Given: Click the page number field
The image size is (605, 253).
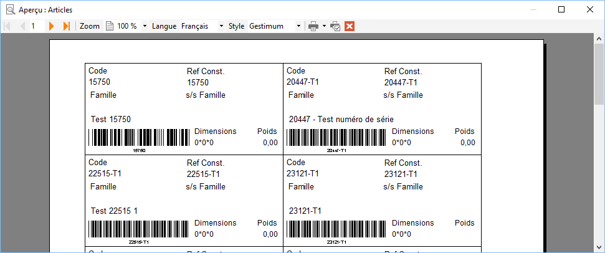Looking at the screenshot, I should (x=37, y=26).
